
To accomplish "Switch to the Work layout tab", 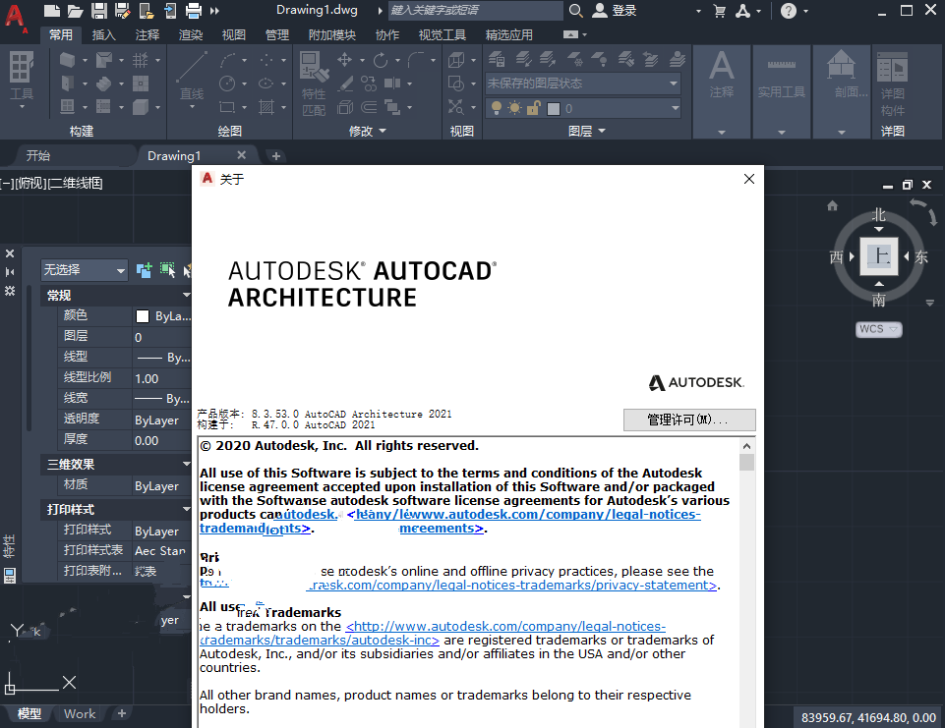I will [80, 713].
